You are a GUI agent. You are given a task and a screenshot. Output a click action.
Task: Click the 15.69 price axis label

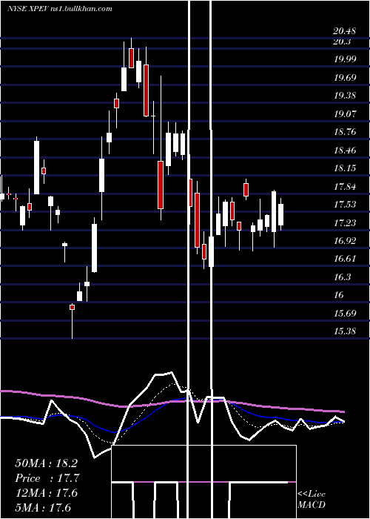pos(345,313)
